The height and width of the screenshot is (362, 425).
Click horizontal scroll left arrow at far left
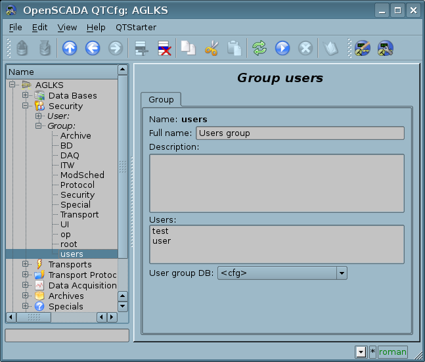11,317
